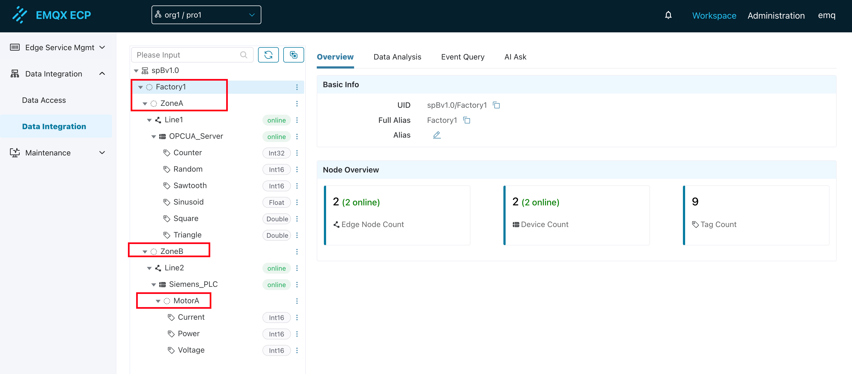Viewport: 852px width, 374px height.
Task: Collapse the ZoneA tree node
Action: coord(145,104)
